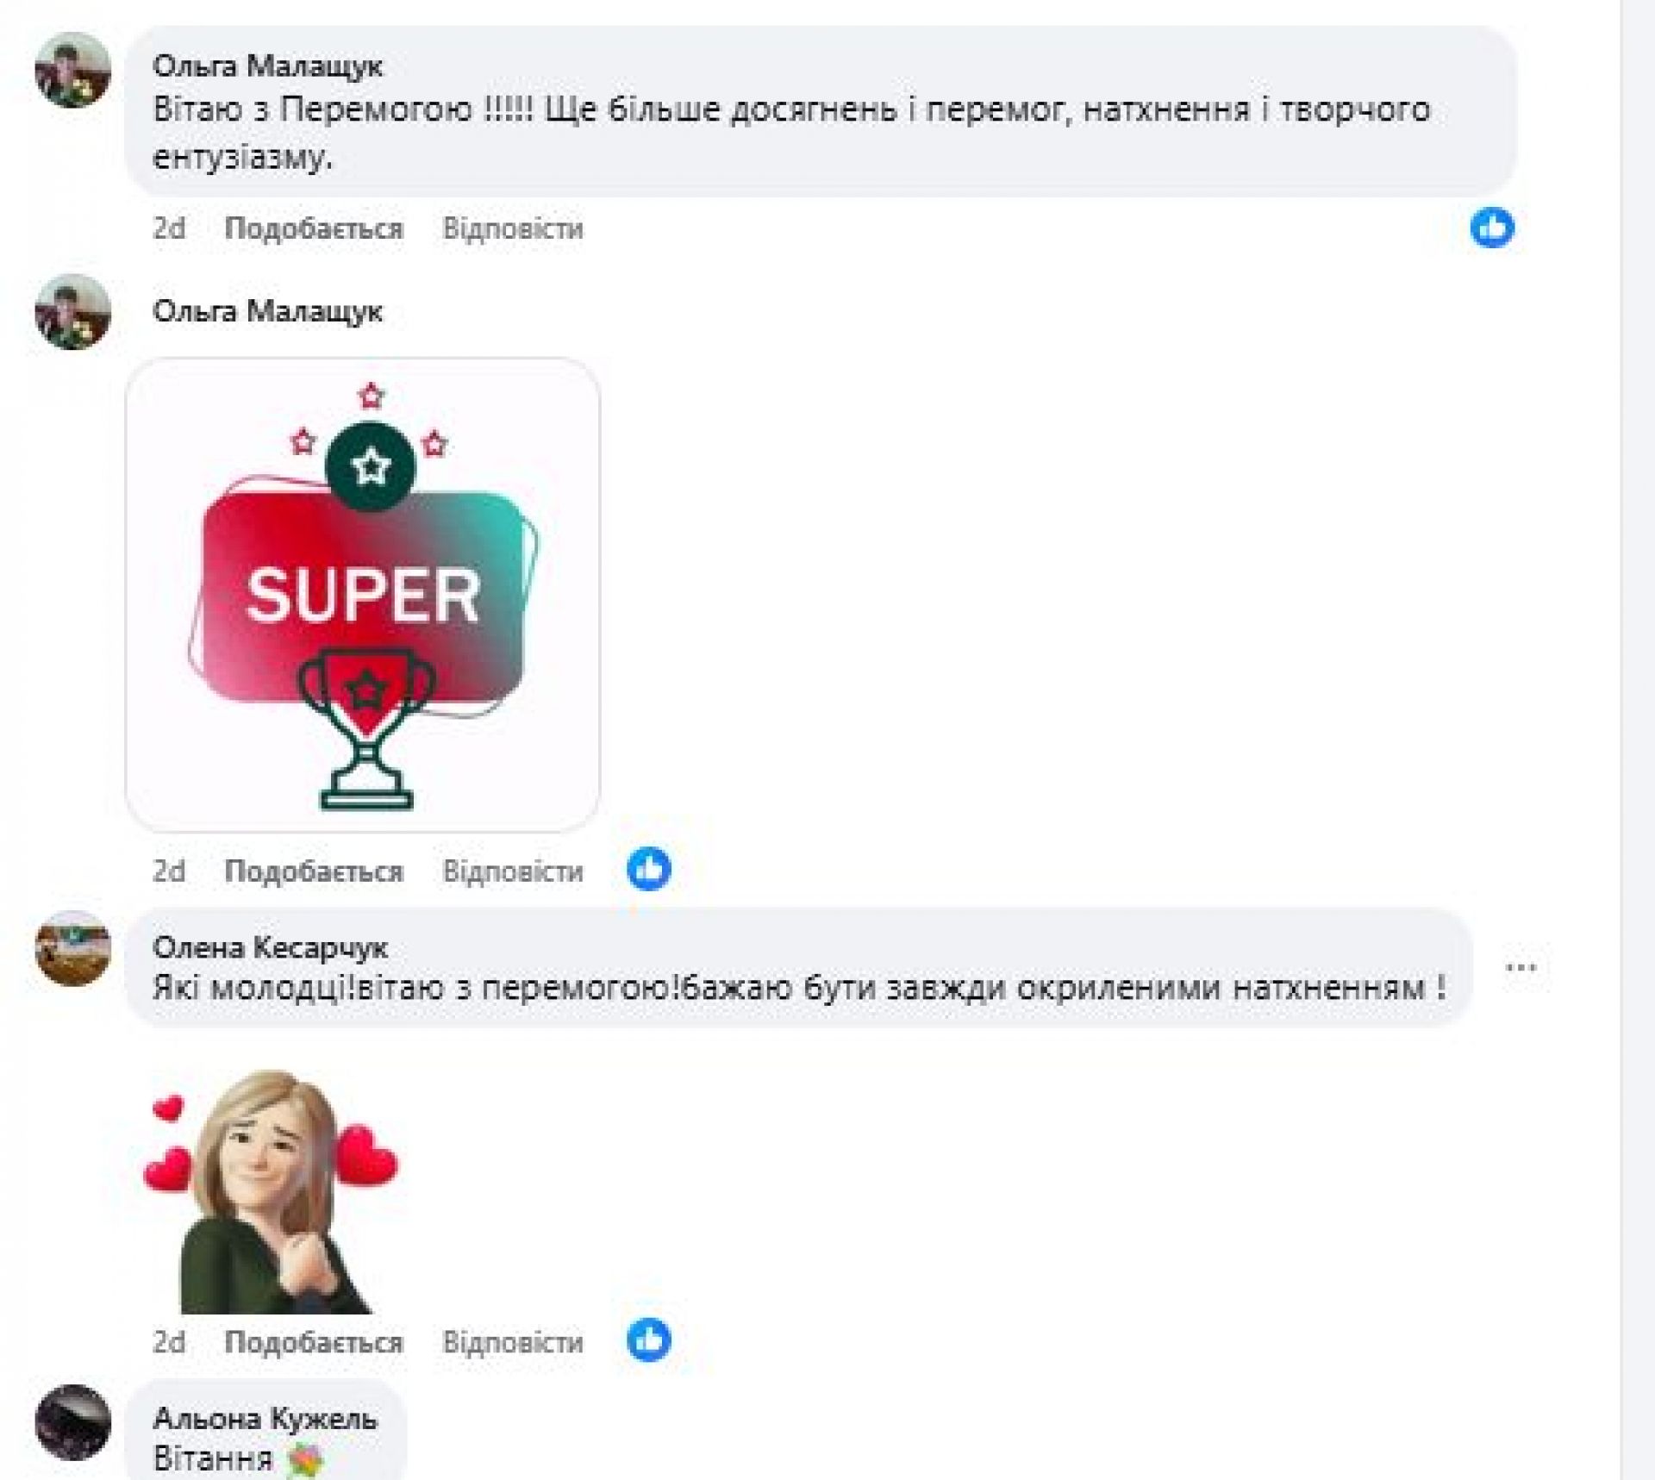
Task: Open the Олена Кесарчук name link
Action: pos(270,947)
